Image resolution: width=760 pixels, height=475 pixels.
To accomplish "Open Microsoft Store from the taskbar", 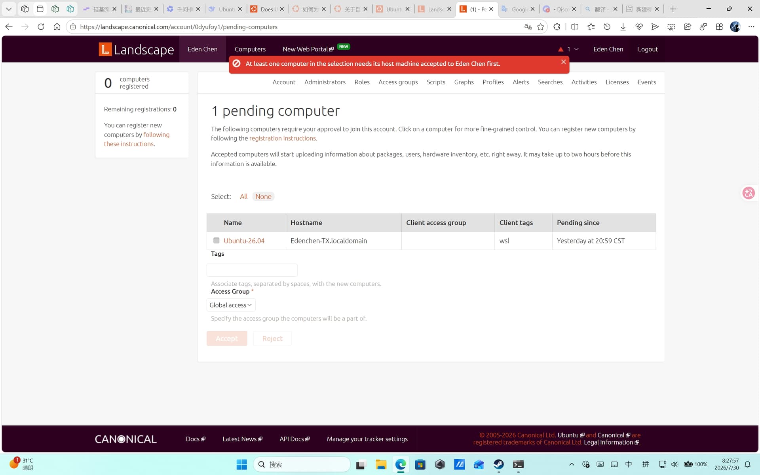I will (x=420, y=464).
